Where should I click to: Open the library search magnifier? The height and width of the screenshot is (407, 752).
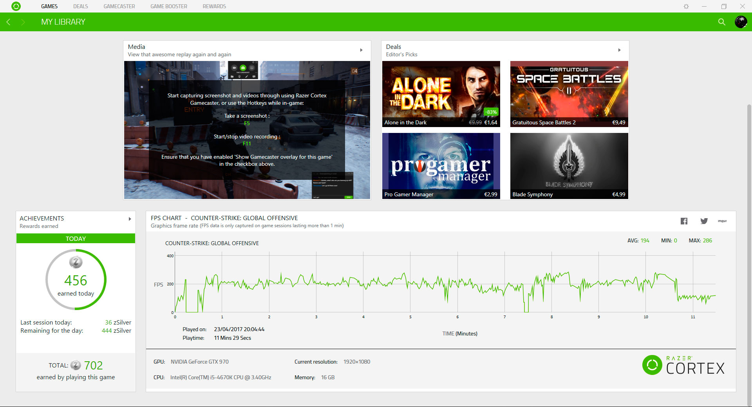[x=722, y=22]
